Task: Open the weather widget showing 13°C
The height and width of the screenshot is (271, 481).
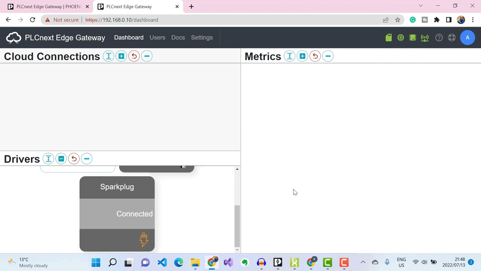Action: click(28, 262)
